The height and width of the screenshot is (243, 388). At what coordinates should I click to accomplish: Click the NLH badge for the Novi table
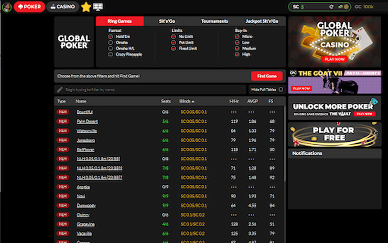62,196
